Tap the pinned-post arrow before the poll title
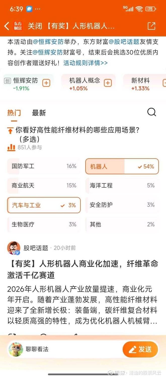 (10, 131)
